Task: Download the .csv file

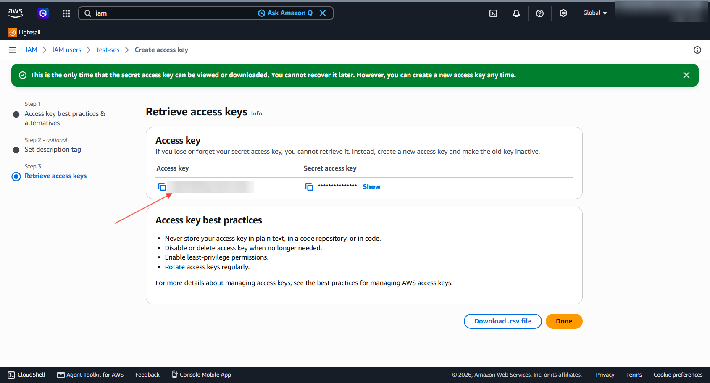Action: click(503, 321)
